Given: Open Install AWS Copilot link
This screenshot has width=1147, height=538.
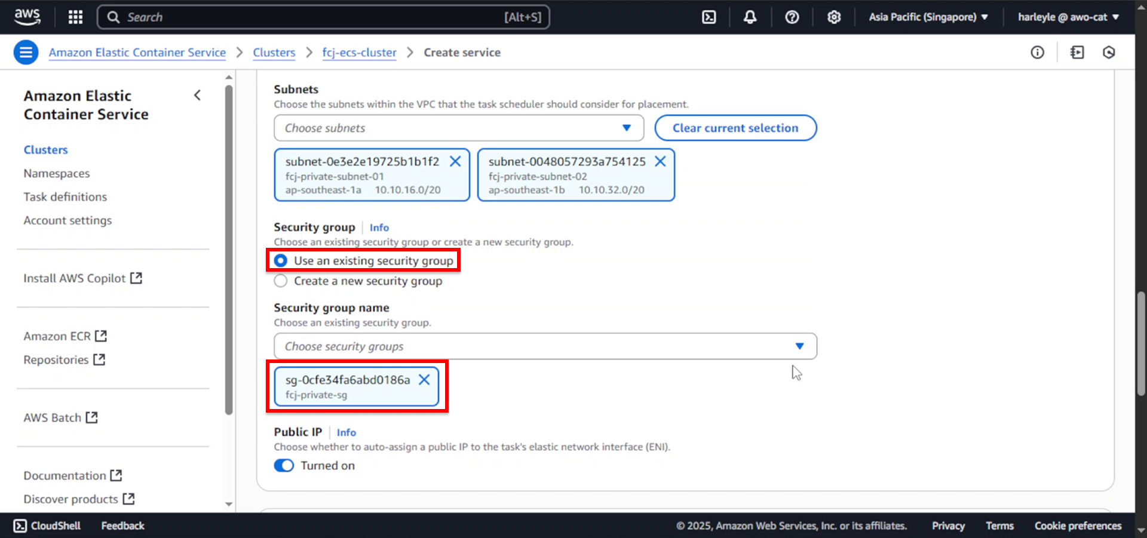Looking at the screenshot, I should coord(75,278).
